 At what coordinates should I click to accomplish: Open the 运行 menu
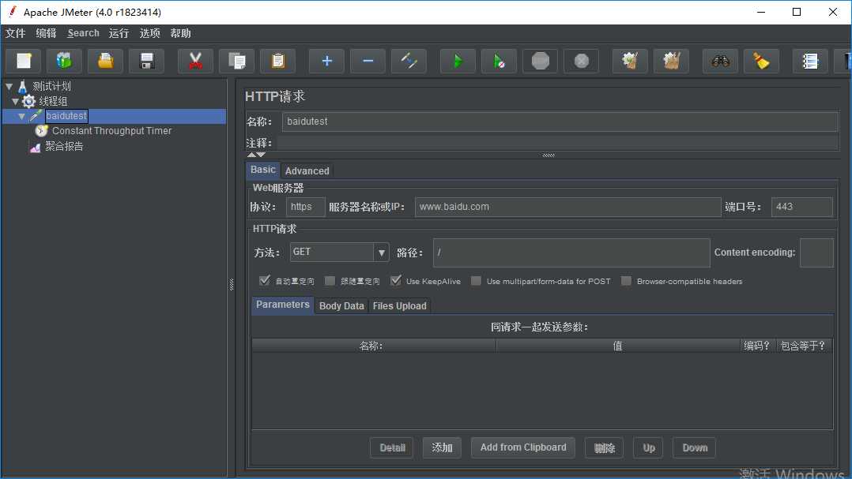point(119,33)
